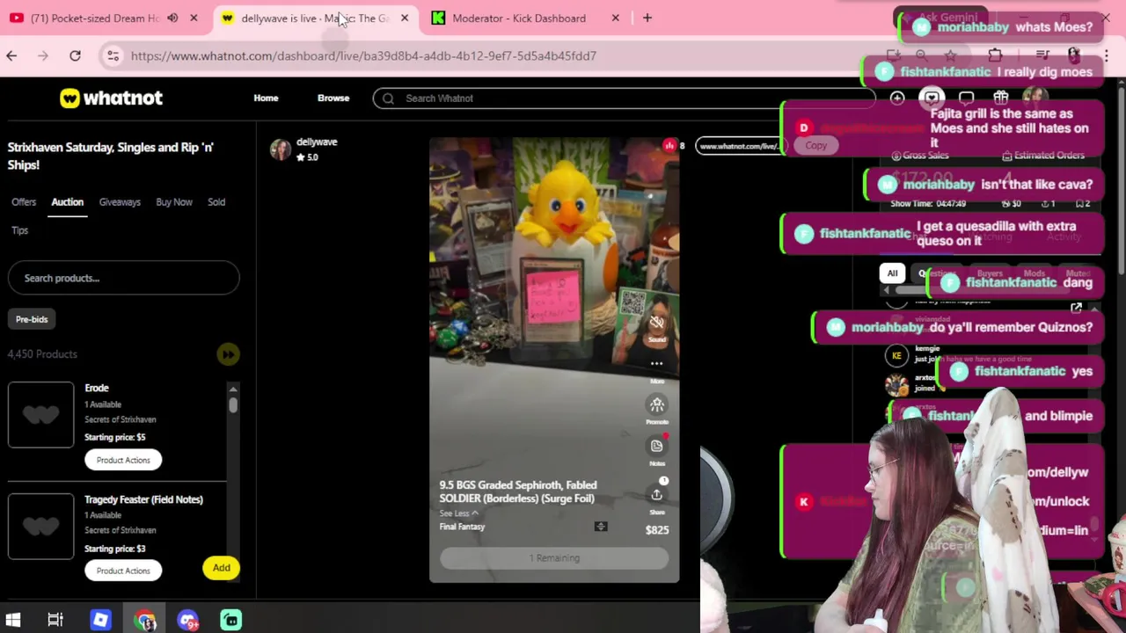Toggle the Pre-bids filter chip
The image size is (1126, 633).
point(32,319)
